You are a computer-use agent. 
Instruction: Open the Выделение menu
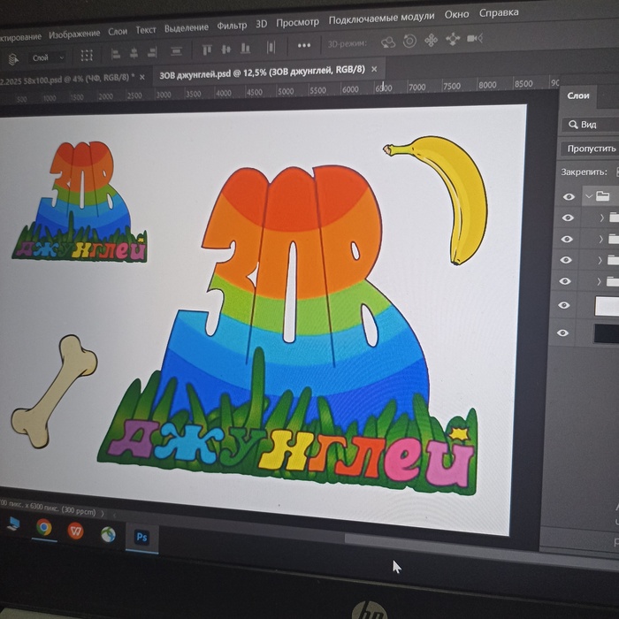(187, 28)
